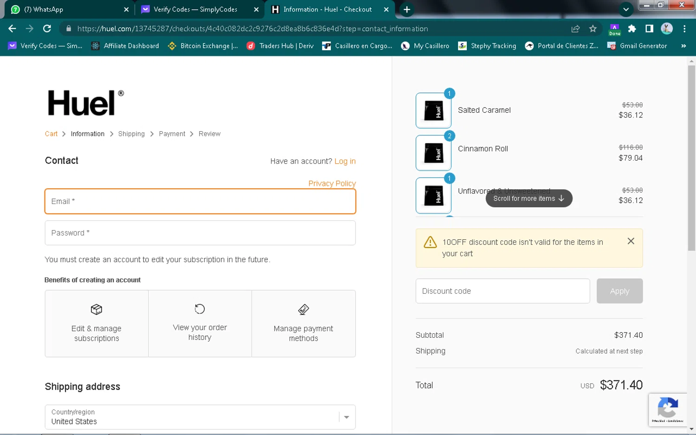Screen dimensions: 696x435
Task: Open Verify Codes bookmark
Action: 45,46
